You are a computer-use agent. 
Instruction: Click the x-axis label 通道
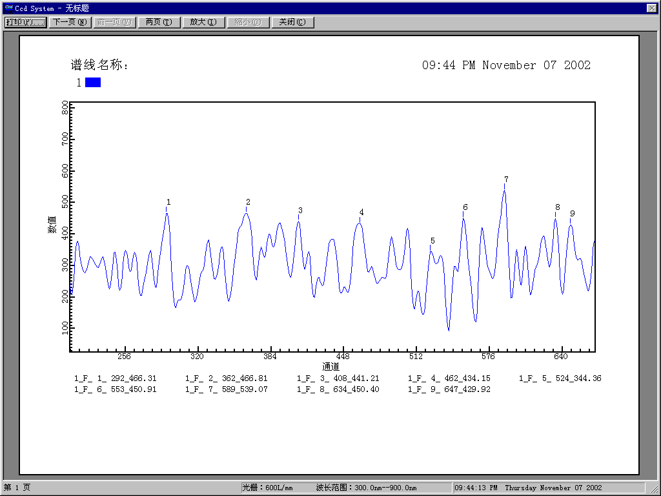pos(331,367)
